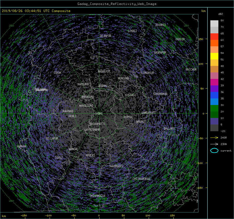Select the dark gray 5 dBZ swatch
This screenshot has height=219, width=234.
(x=214, y=128)
